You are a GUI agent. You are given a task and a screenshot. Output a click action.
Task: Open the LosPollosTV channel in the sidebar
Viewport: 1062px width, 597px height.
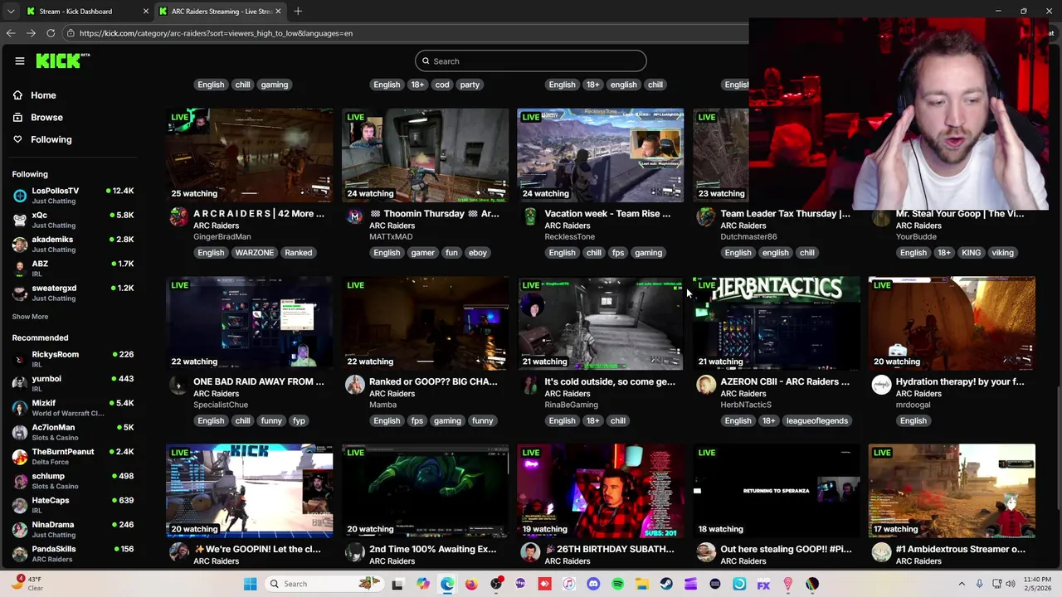point(73,196)
